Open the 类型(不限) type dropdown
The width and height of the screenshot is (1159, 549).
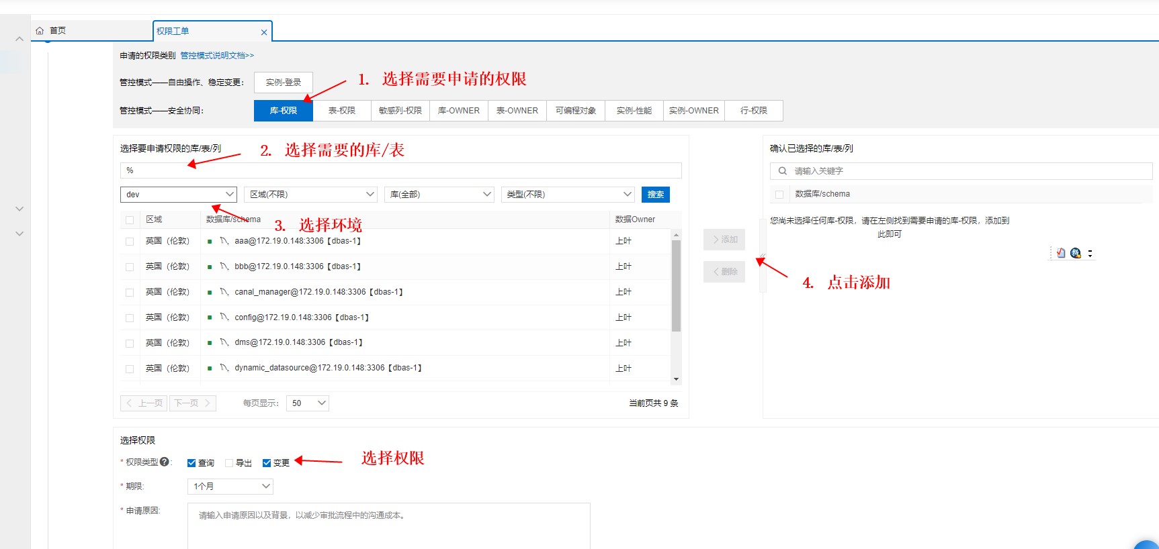pyautogui.click(x=568, y=195)
